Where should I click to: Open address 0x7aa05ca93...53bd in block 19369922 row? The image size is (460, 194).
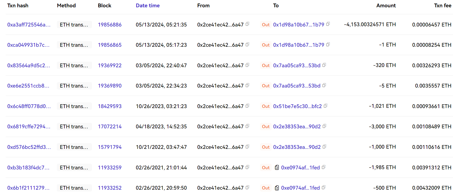pos(297,65)
